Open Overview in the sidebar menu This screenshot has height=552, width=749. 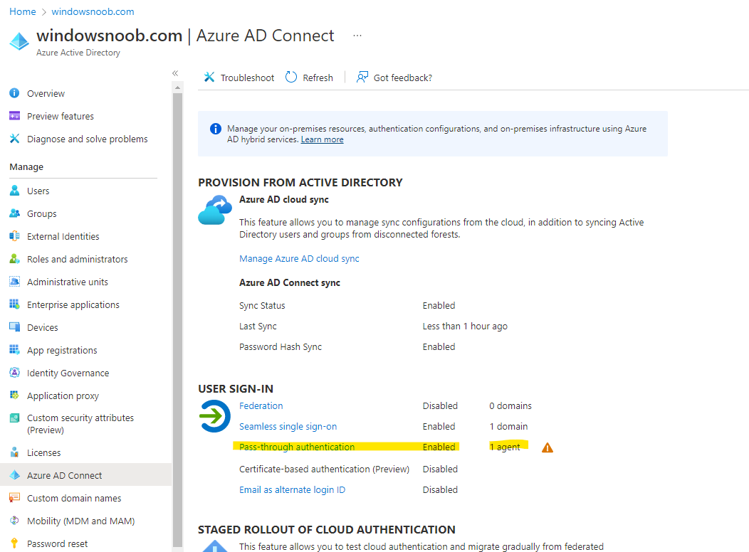click(46, 93)
